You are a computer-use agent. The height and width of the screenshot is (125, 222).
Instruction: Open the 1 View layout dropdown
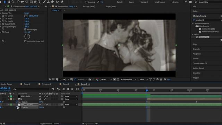(143, 80)
